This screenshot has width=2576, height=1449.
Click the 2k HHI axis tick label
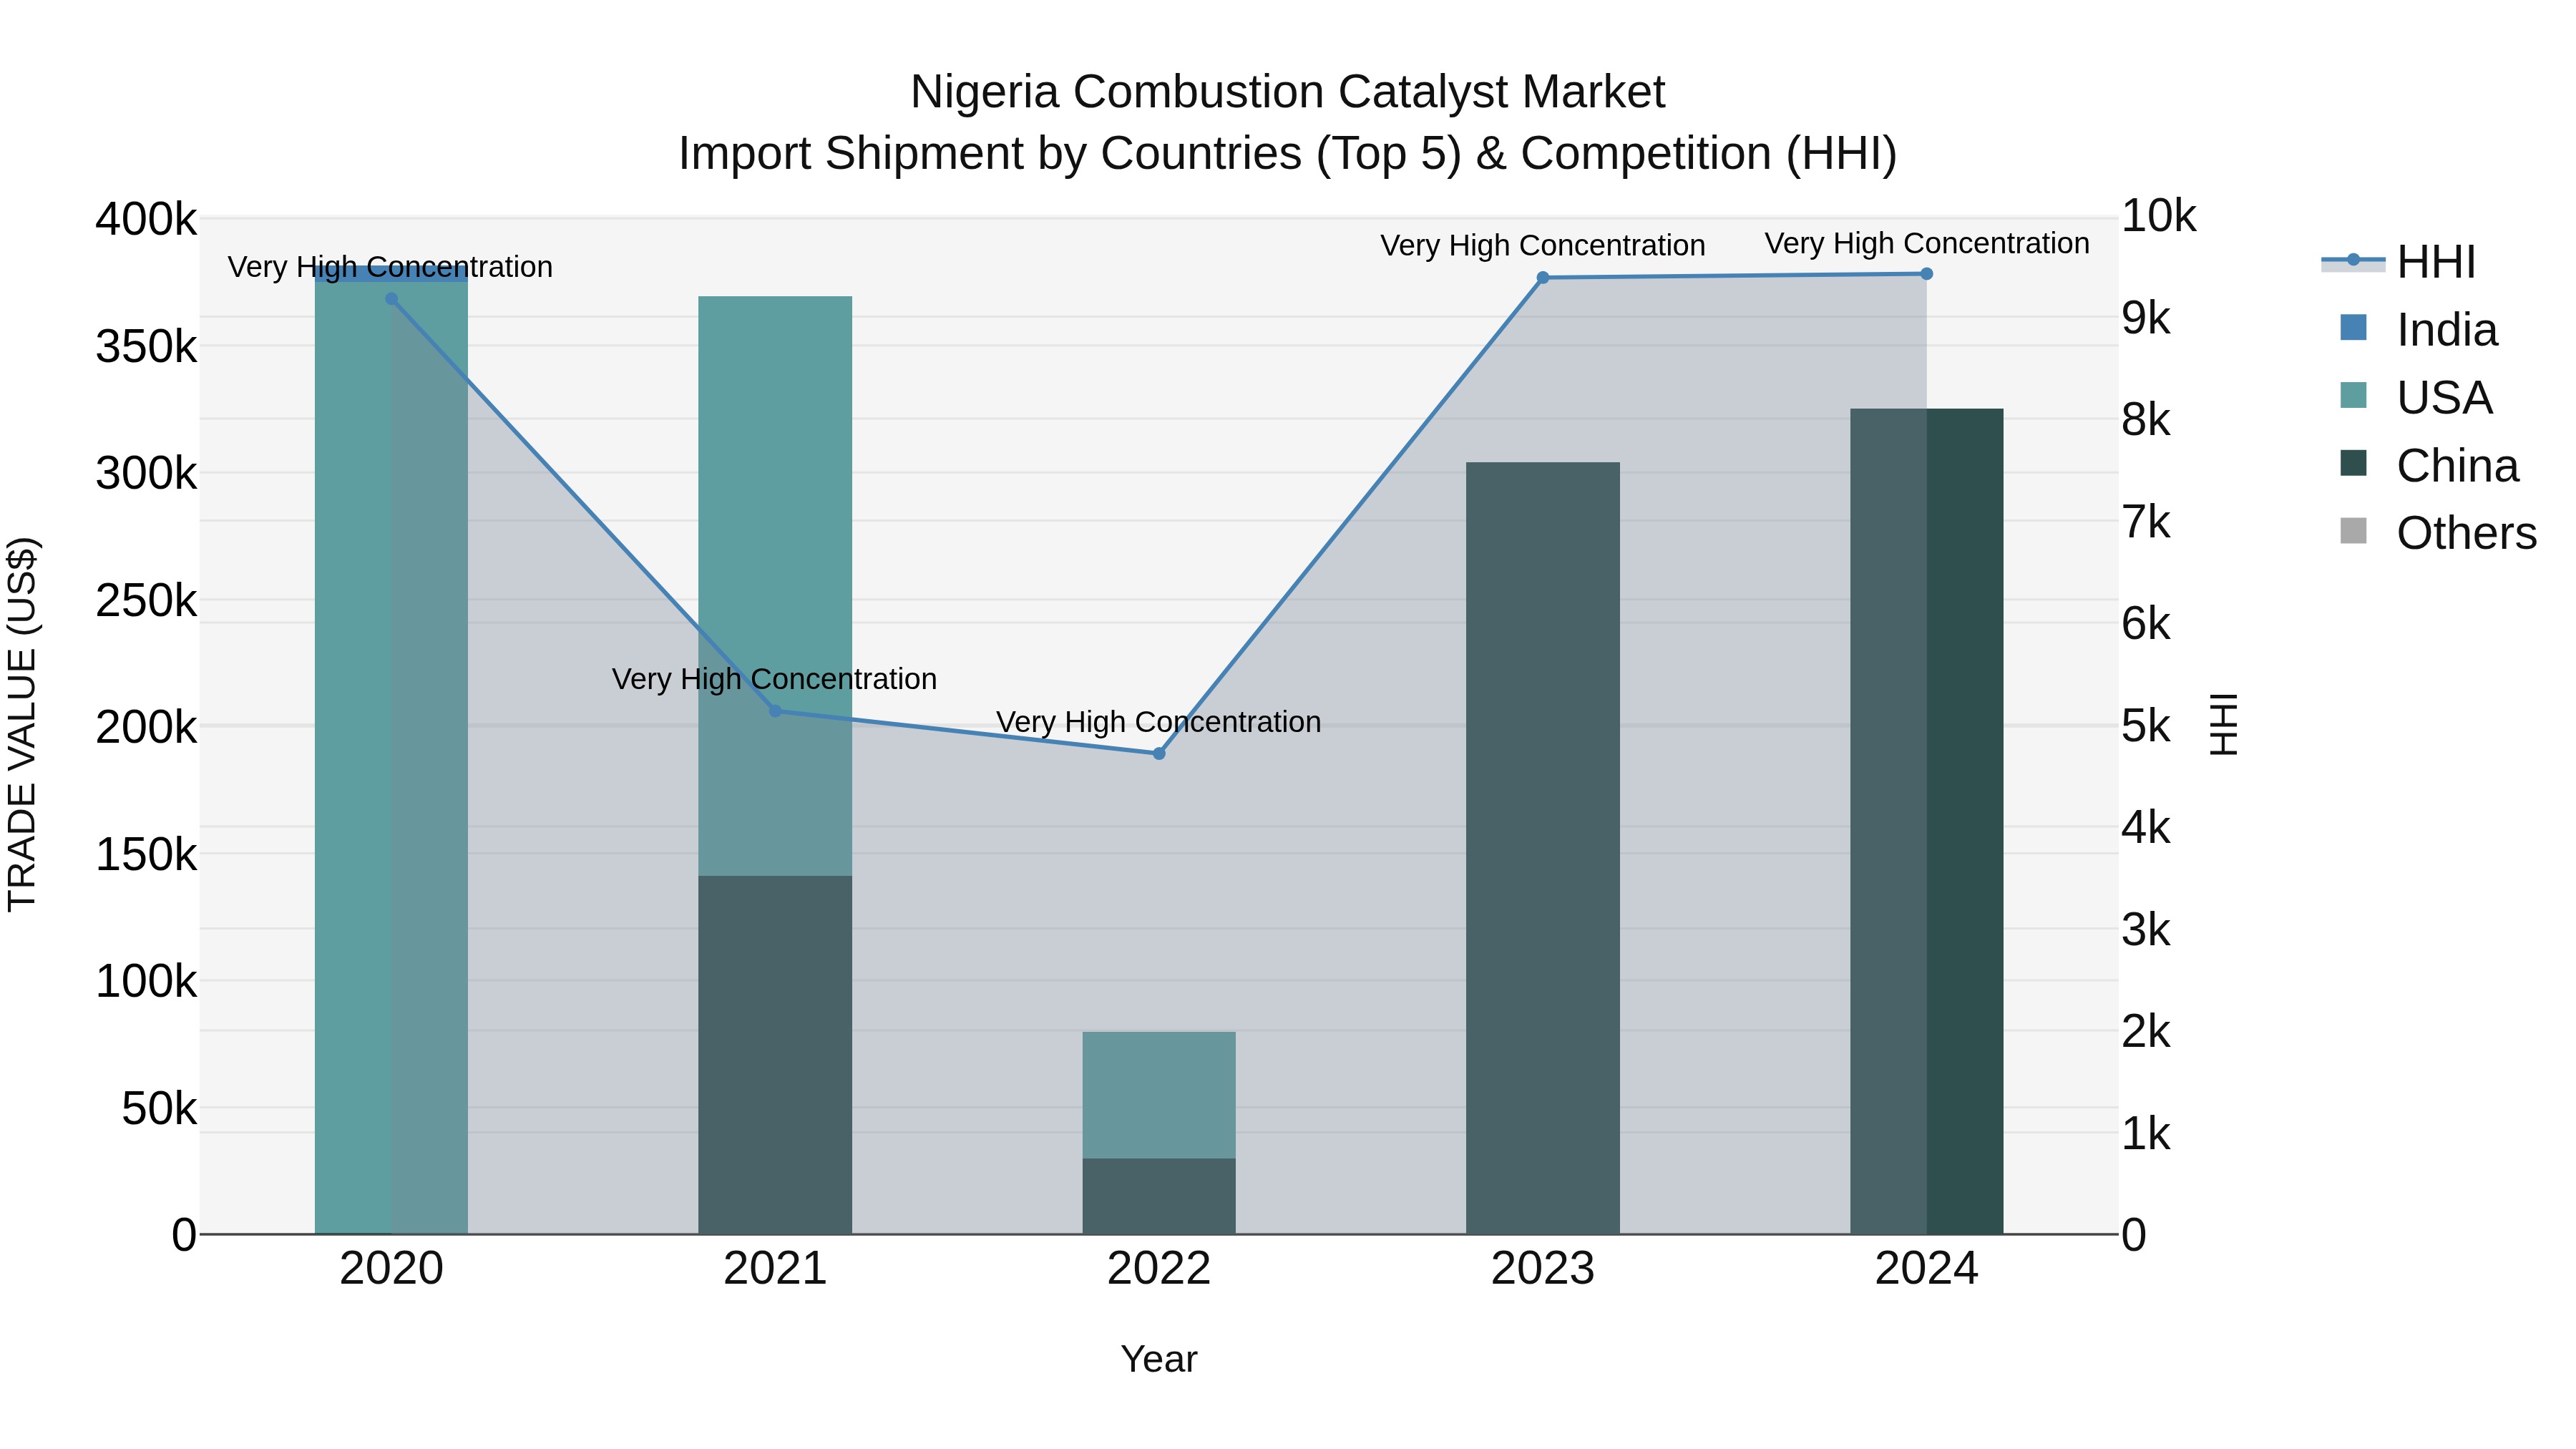click(x=2146, y=1031)
